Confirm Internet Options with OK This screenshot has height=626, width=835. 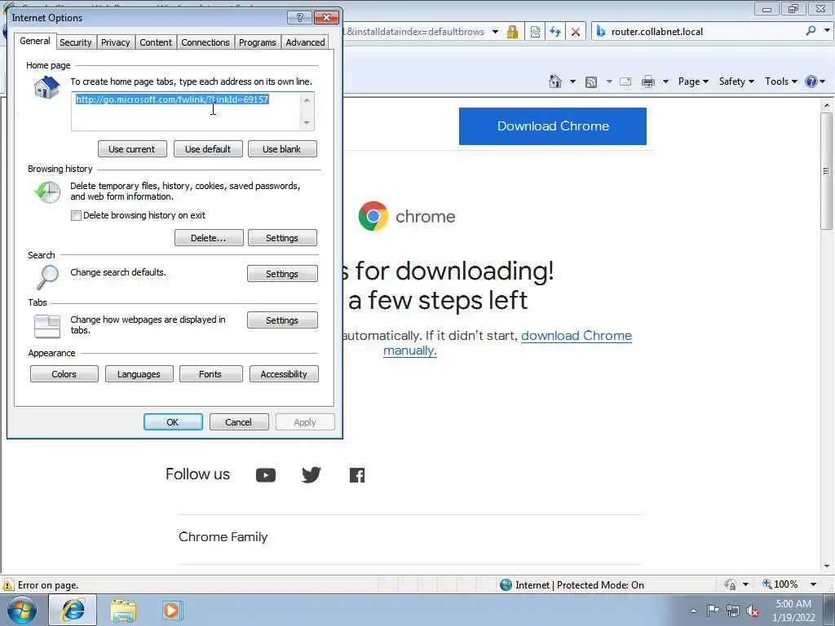pos(173,421)
